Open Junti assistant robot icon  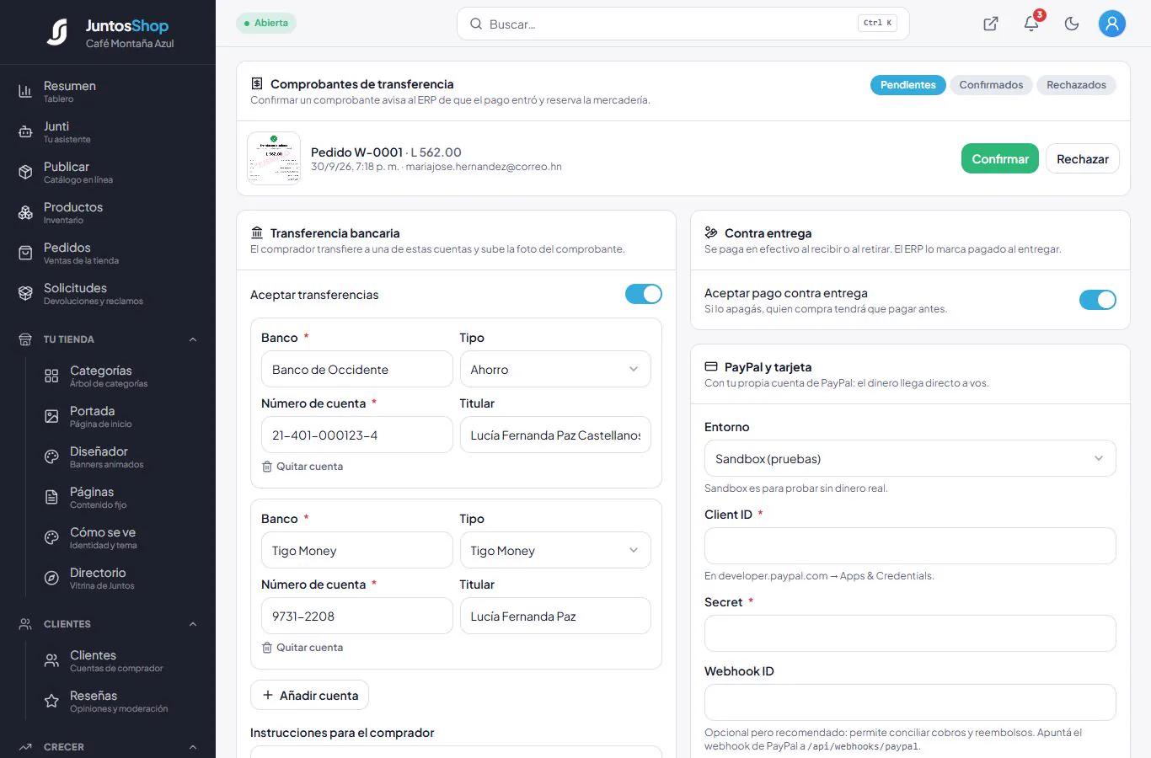pyautogui.click(x=25, y=131)
